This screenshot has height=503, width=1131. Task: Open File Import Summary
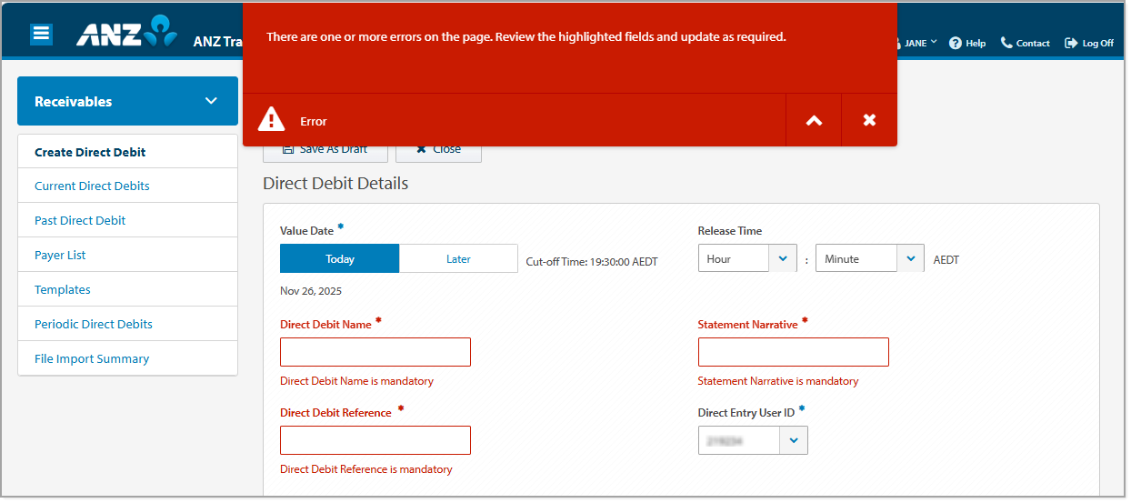coord(127,358)
